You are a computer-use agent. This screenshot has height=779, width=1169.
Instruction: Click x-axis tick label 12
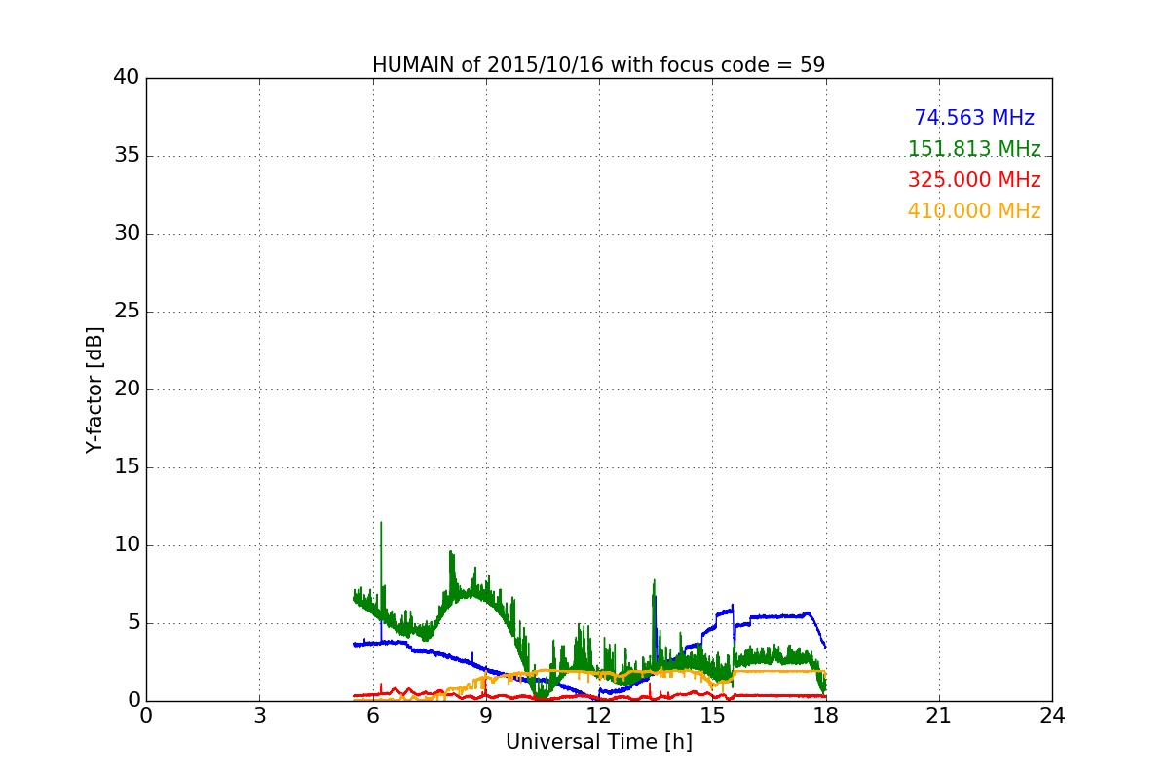599,716
